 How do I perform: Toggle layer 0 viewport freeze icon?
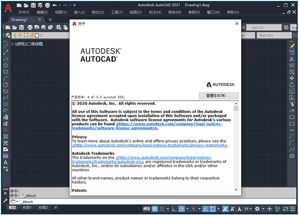(26, 35)
